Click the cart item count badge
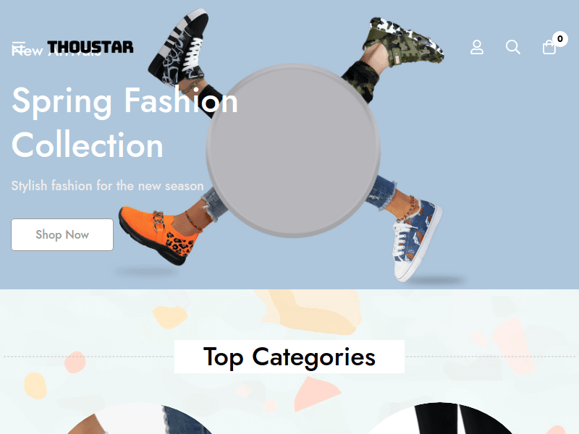The image size is (579, 434). 560,38
